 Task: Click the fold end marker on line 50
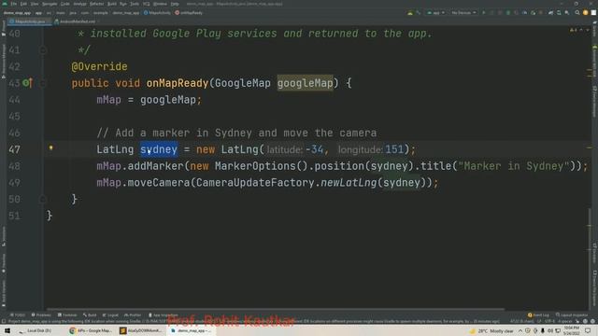pos(43,199)
